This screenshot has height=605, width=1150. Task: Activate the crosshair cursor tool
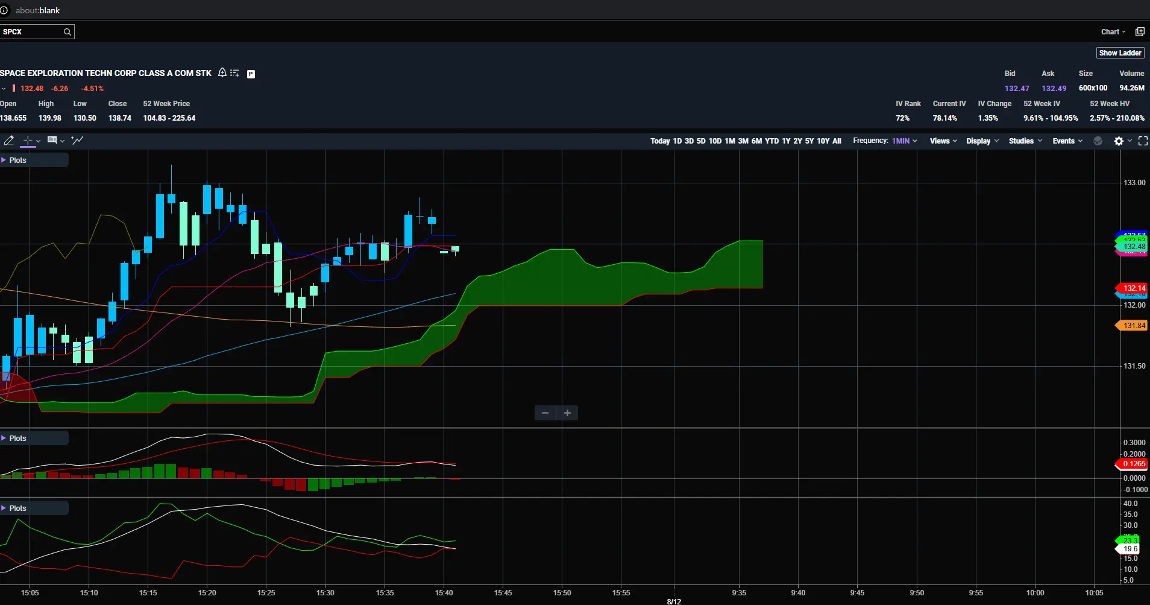coord(28,141)
